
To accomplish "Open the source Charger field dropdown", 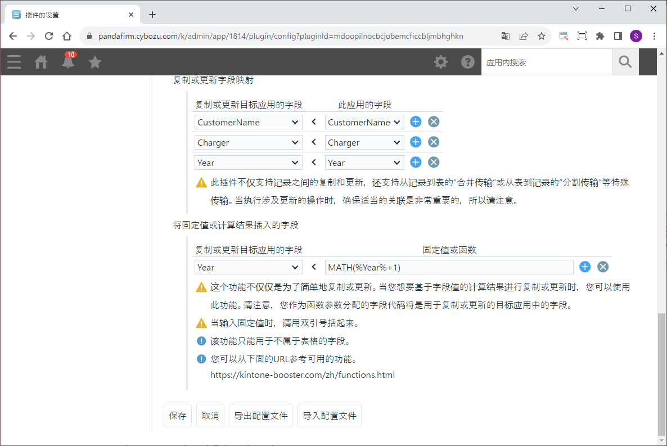I will pyautogui.click(x=364, y=142).
